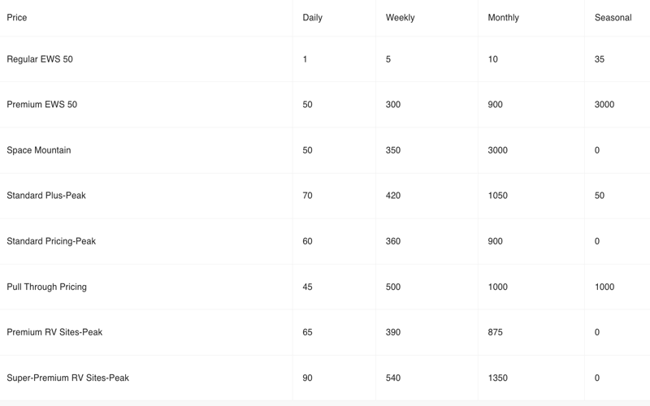Click the Super-Premium RV Sites-Peak row label

(67, 378)
